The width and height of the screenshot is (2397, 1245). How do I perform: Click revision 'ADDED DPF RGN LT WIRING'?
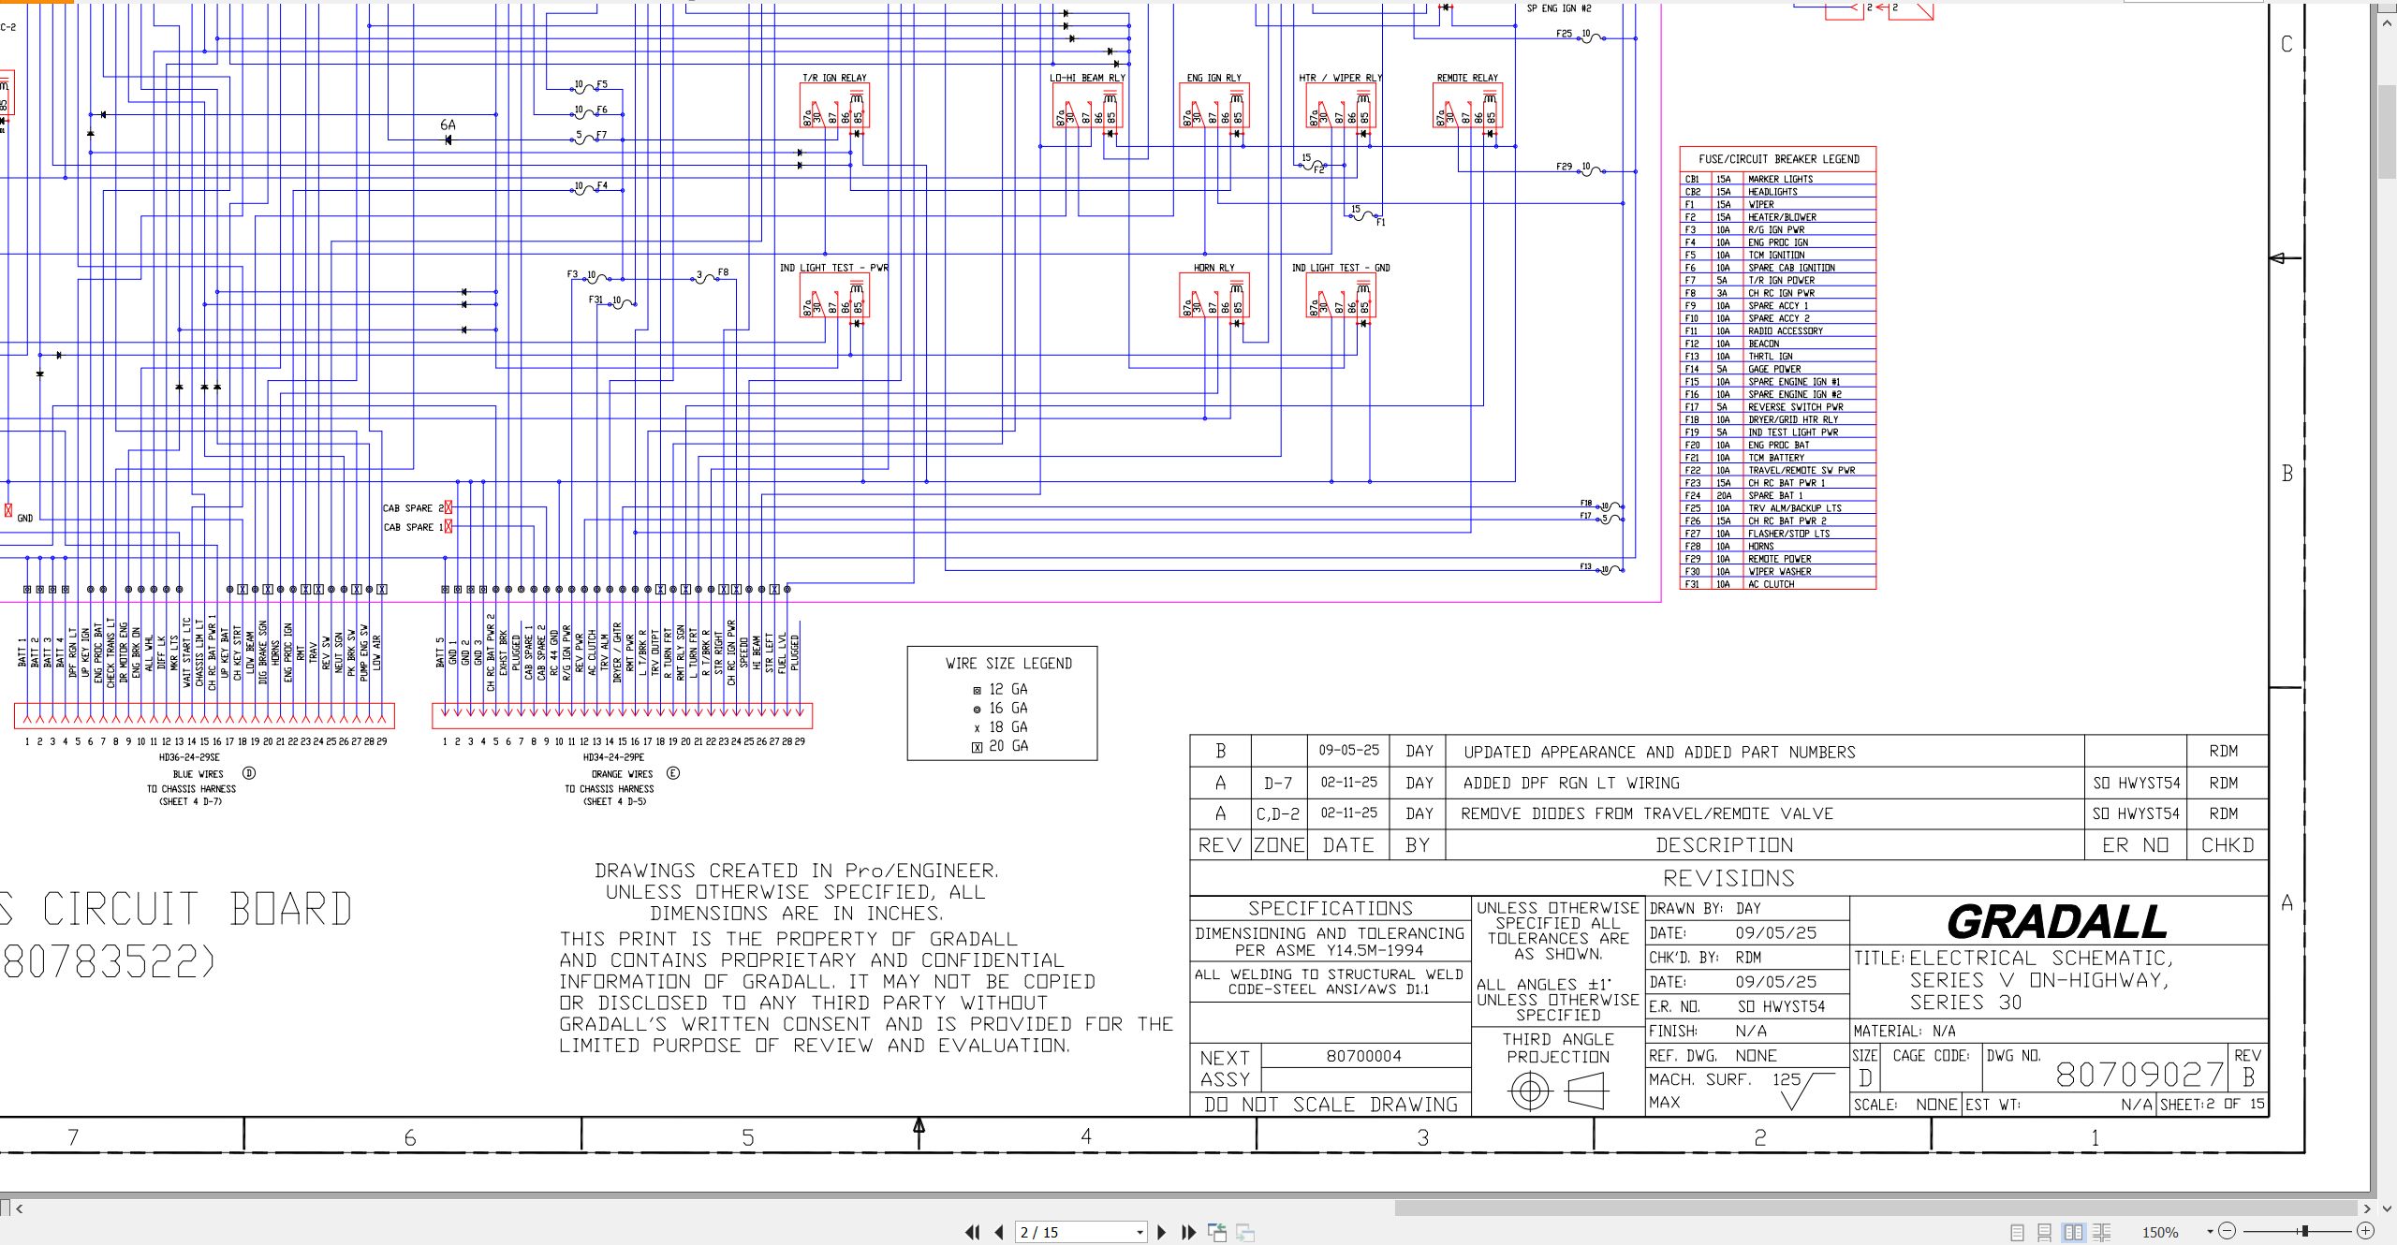pyautogui.click(x=1571, y=783)
